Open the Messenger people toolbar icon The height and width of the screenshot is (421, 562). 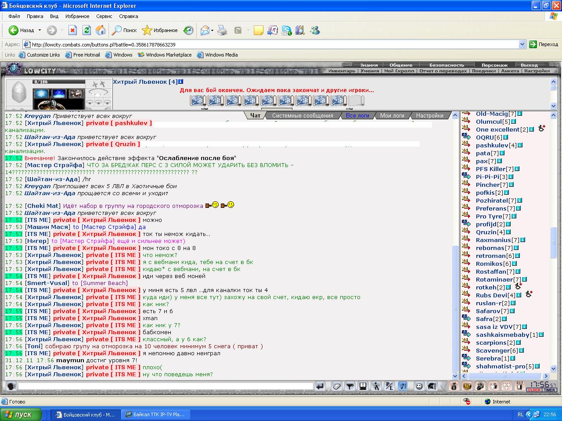(315, 30)
